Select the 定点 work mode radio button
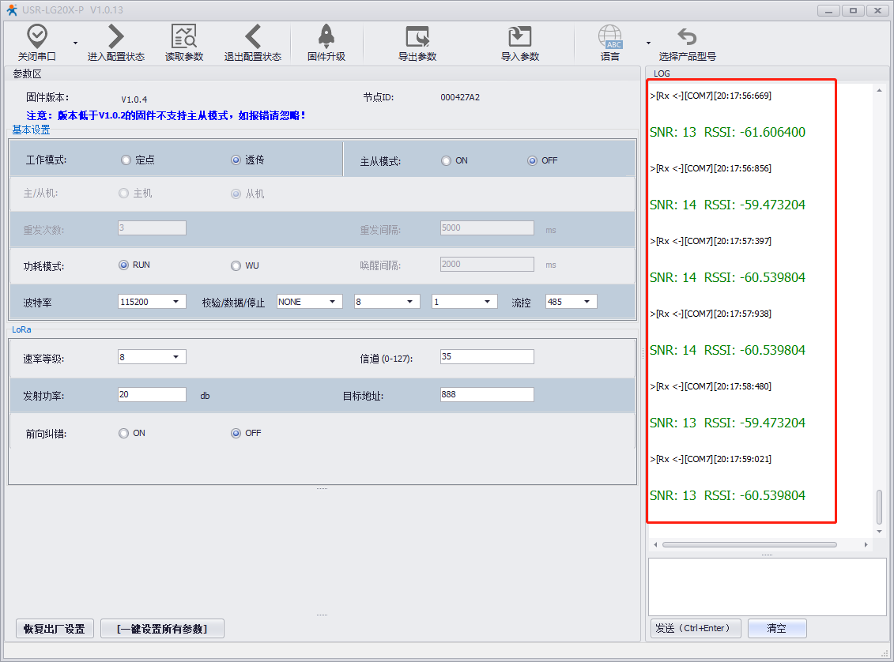Viewport: 894px width, 662px height. (x=126, y=160)
